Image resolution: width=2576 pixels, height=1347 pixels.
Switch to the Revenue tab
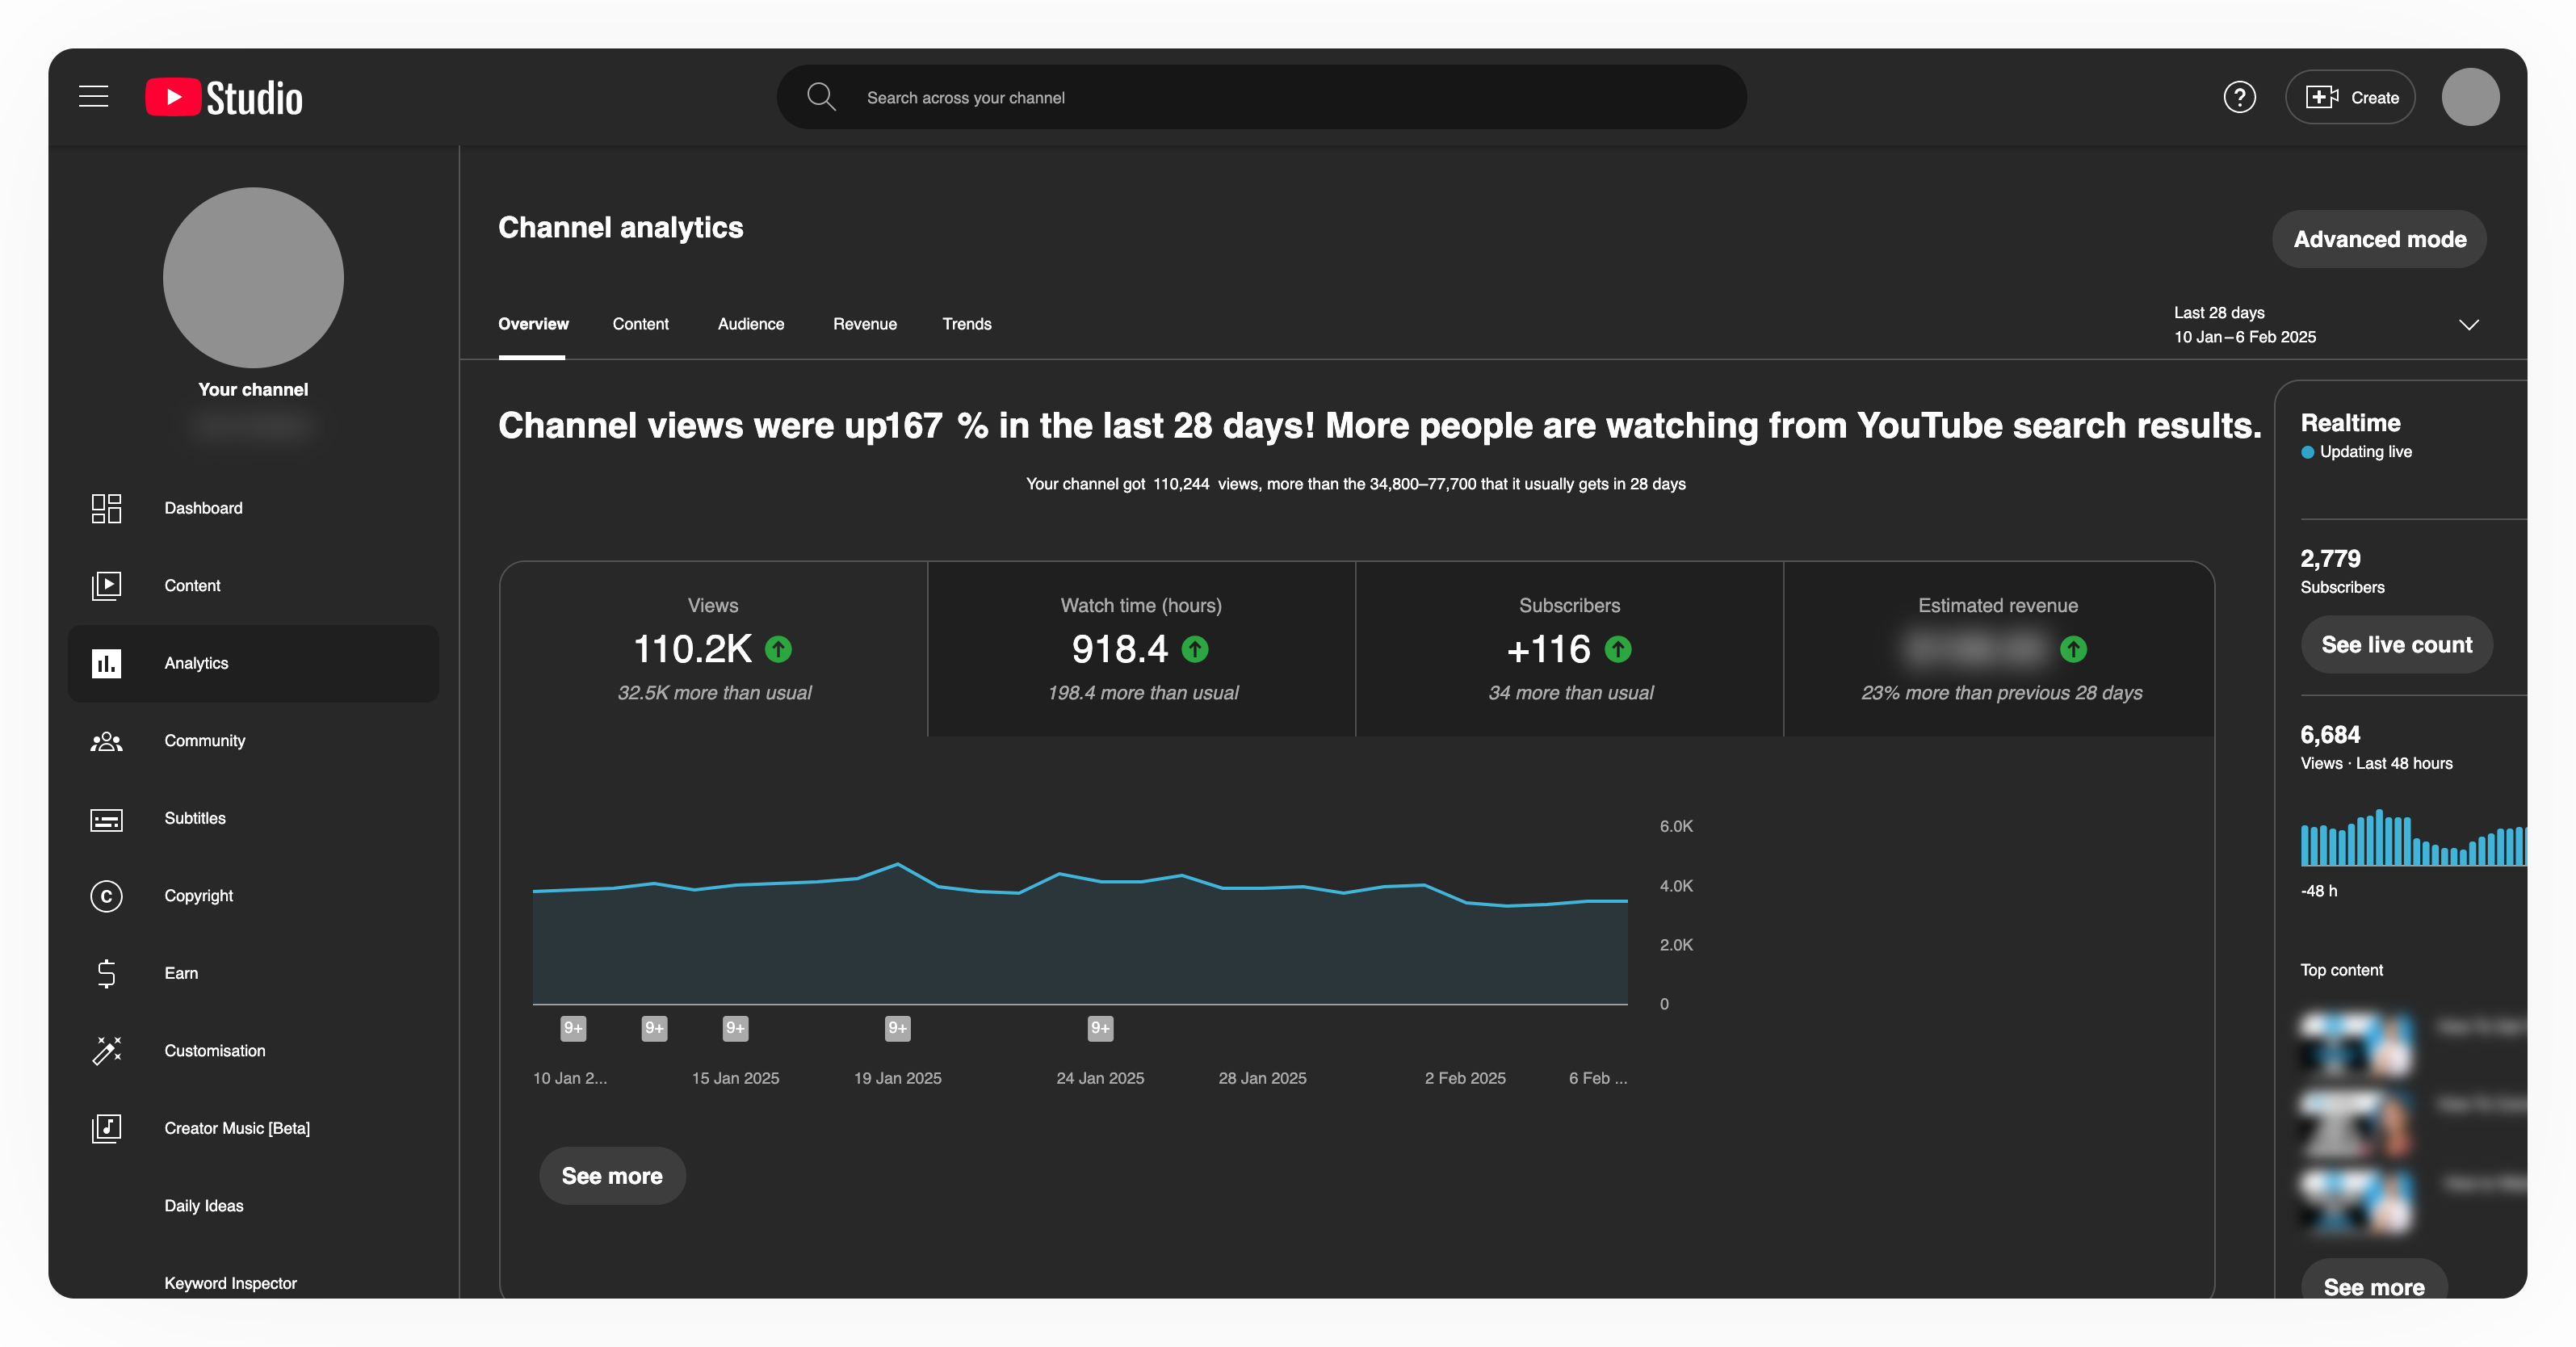865,324
